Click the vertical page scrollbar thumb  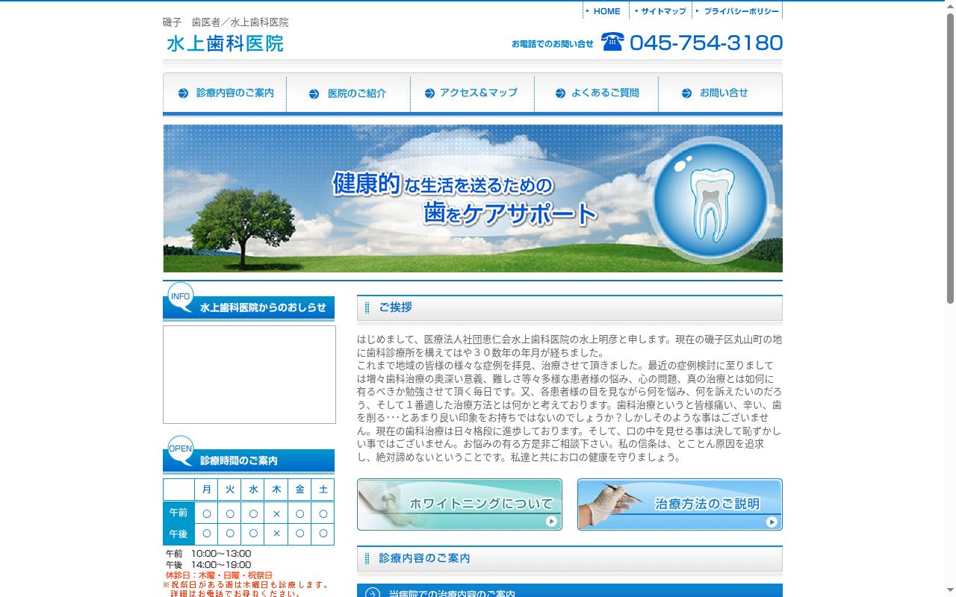pos(950,157)
